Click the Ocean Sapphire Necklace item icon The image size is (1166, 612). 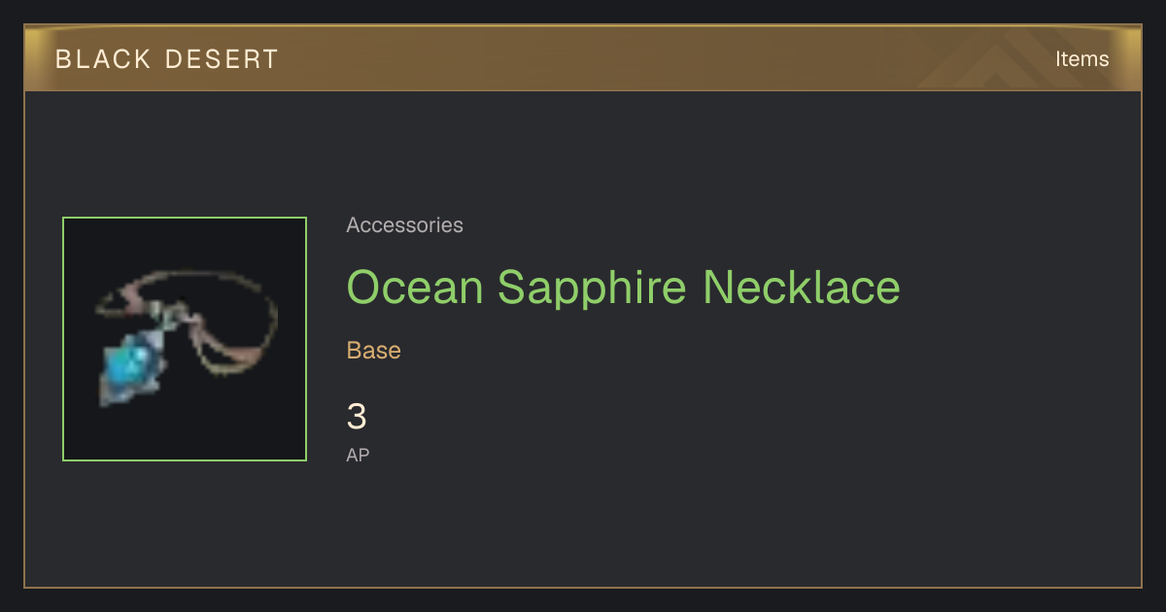[185, 339]
